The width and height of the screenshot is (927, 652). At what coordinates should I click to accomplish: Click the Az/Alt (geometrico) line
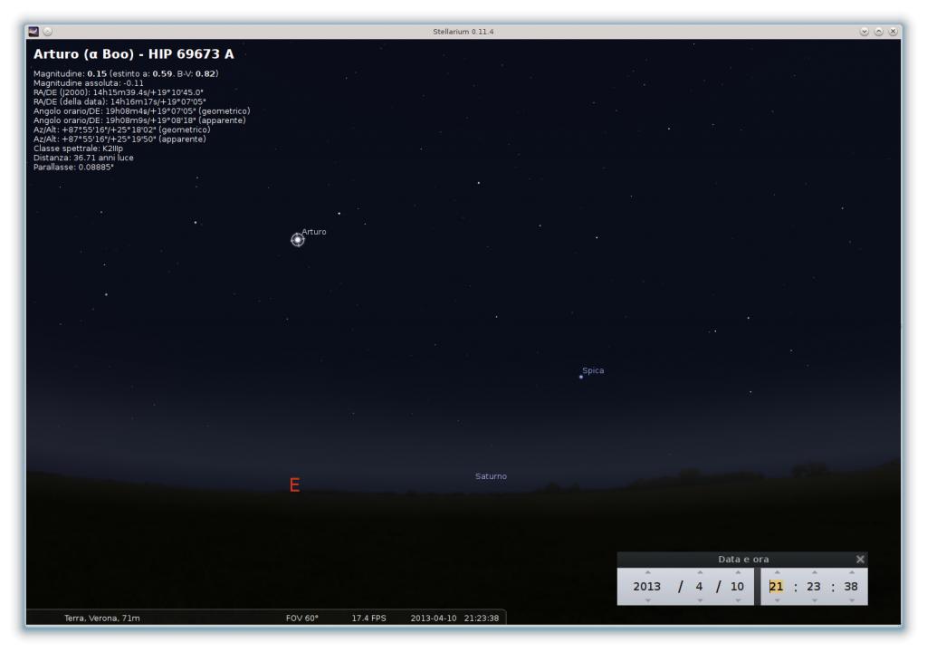coord(122,130)
